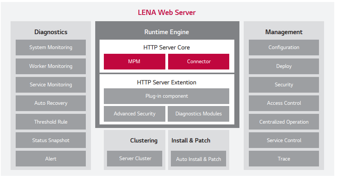337x179 pixels.
Task: Select the Auto Install & Patch box
Action: 198,159
